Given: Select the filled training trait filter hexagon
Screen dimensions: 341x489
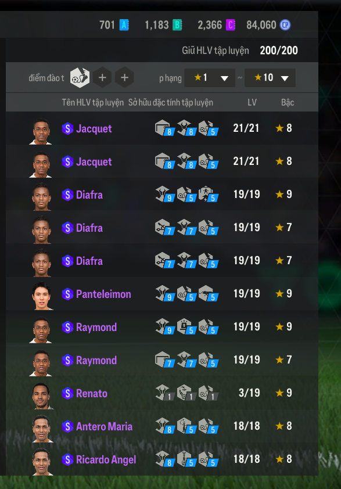Looking at the screenshot, I should click(x=80, y=78).
